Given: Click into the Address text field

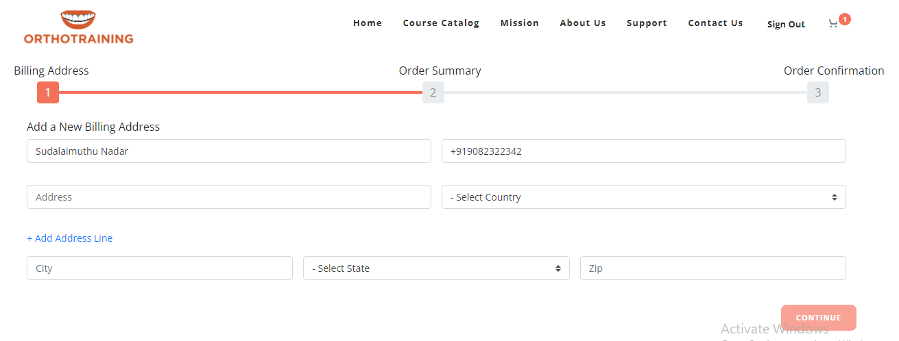Looking at the screenshot, I should (228, 197).
